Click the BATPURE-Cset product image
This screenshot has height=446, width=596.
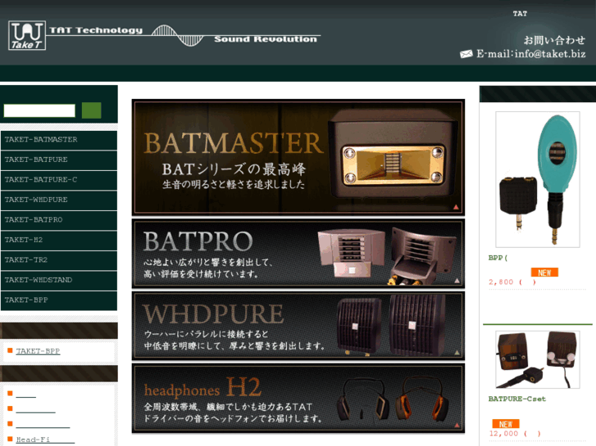[x=538, y=359]
